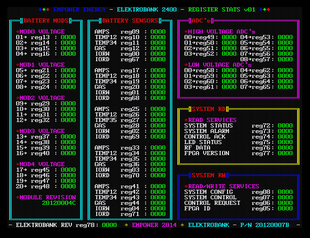Viewport: 310px width, 238px height.
Task: Select the LOW VOLTAGE ADC's heading
Action: point(220,65)
